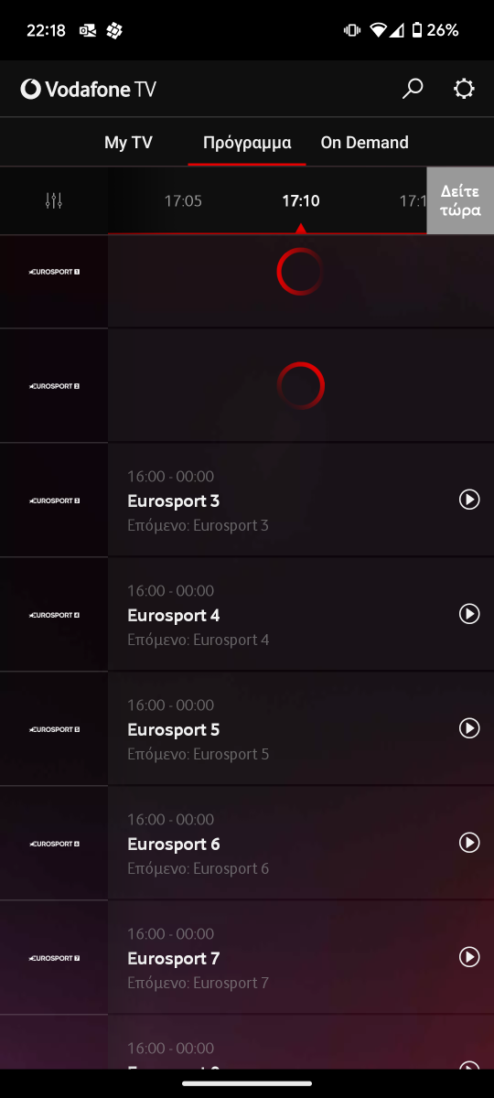Play Eurosport 5 via its play icon
The image size is (494, 1098).
[x=469, y=728]
